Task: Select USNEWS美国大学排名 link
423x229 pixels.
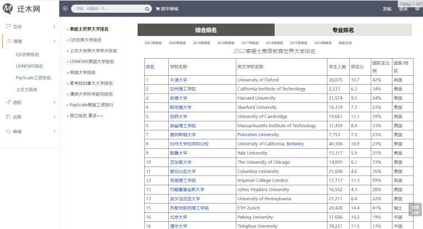Action: (92, 61)
